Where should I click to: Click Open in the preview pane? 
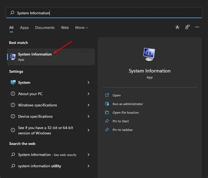[116, 96]
